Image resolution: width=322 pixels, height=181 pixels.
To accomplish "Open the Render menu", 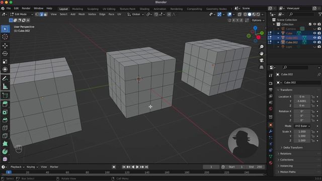I will 26,9.
